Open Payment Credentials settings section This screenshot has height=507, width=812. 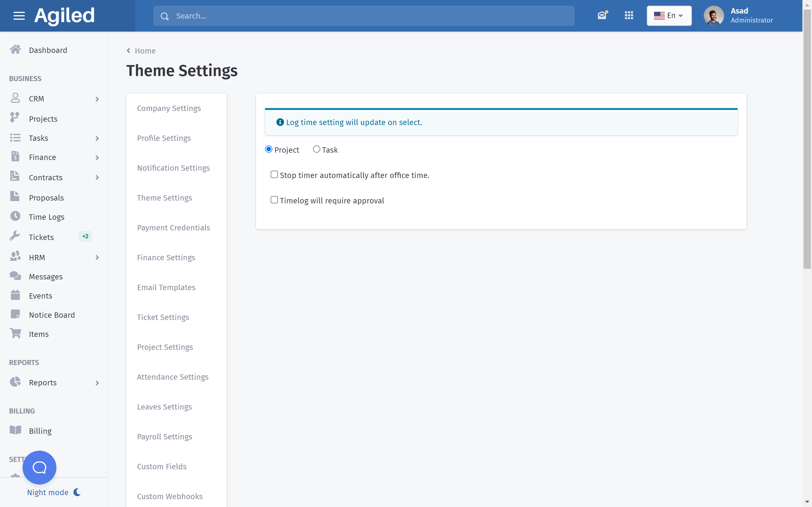(x=173, y=228)
